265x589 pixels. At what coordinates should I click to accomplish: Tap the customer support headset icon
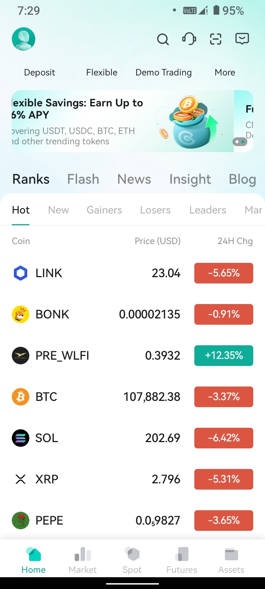coord(189,39)
